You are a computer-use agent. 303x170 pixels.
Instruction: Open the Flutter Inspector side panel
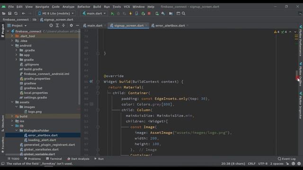pos(301,105)
